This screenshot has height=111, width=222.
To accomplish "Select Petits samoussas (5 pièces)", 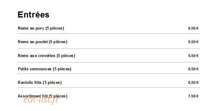I will (45, 69).
